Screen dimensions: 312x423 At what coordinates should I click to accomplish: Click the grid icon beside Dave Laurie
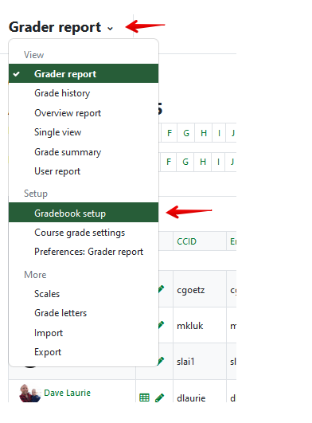tap(144, 398)
